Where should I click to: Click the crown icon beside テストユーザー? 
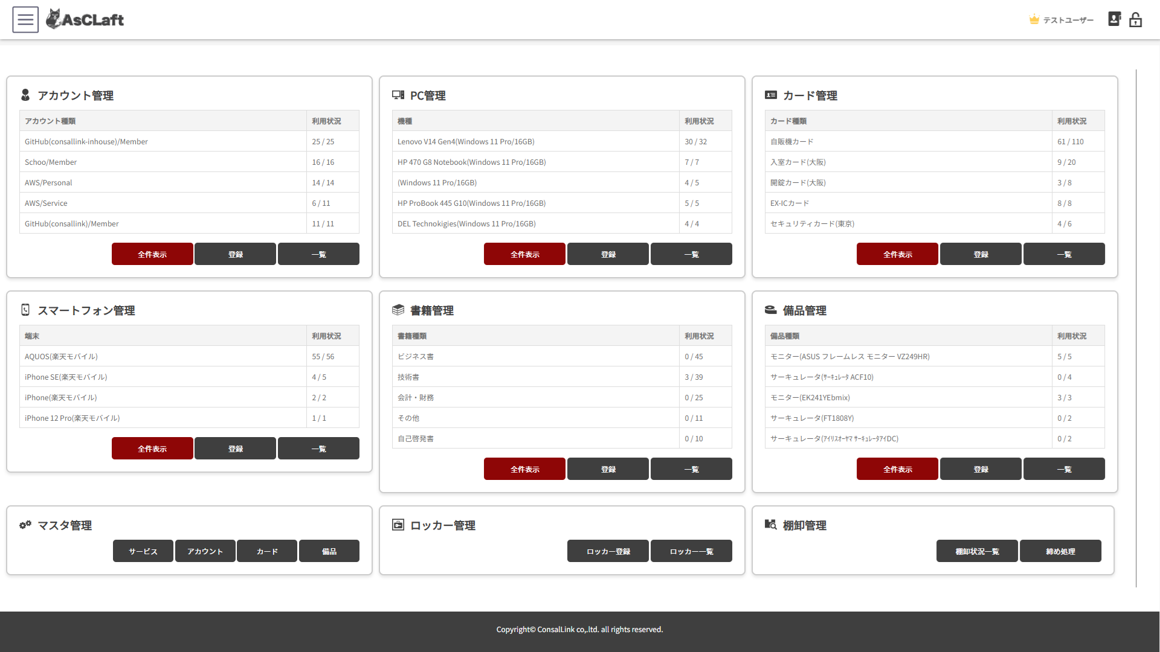pos(1034,20)
